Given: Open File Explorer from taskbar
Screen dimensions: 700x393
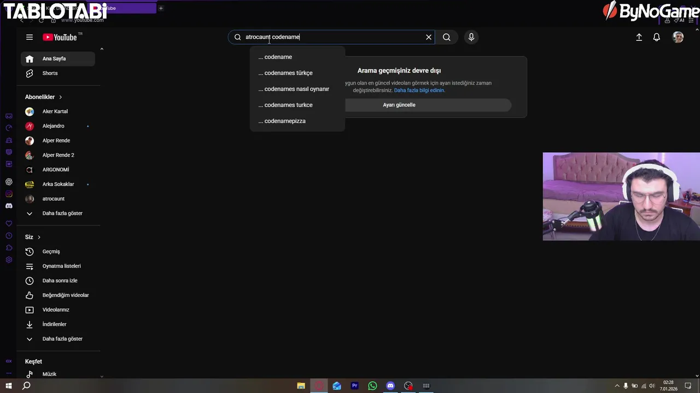Looking at the screenshot, I should point(301,386).
